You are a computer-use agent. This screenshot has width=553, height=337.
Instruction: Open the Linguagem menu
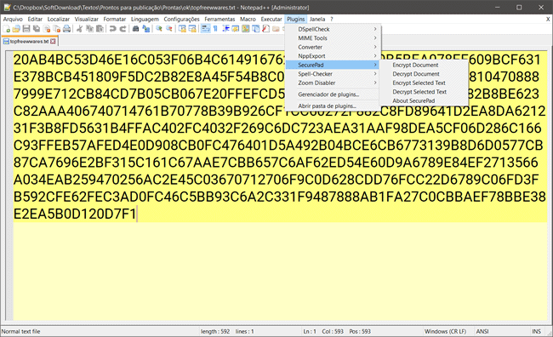(x=145, y=19)
